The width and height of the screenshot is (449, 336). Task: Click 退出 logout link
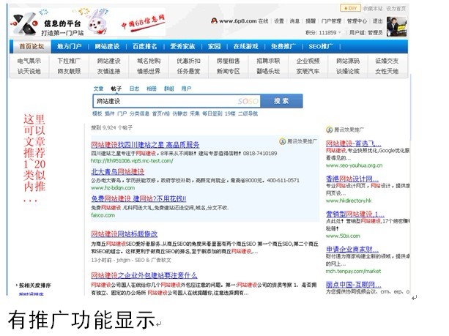pyautogui.click(x=377, y=21)
